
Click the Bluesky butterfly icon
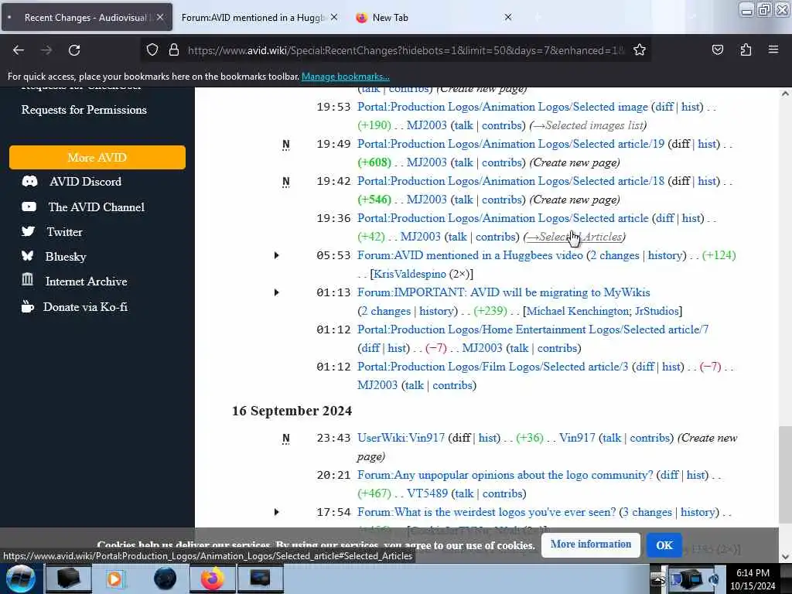pyautogui.click(x=28, y=256)
